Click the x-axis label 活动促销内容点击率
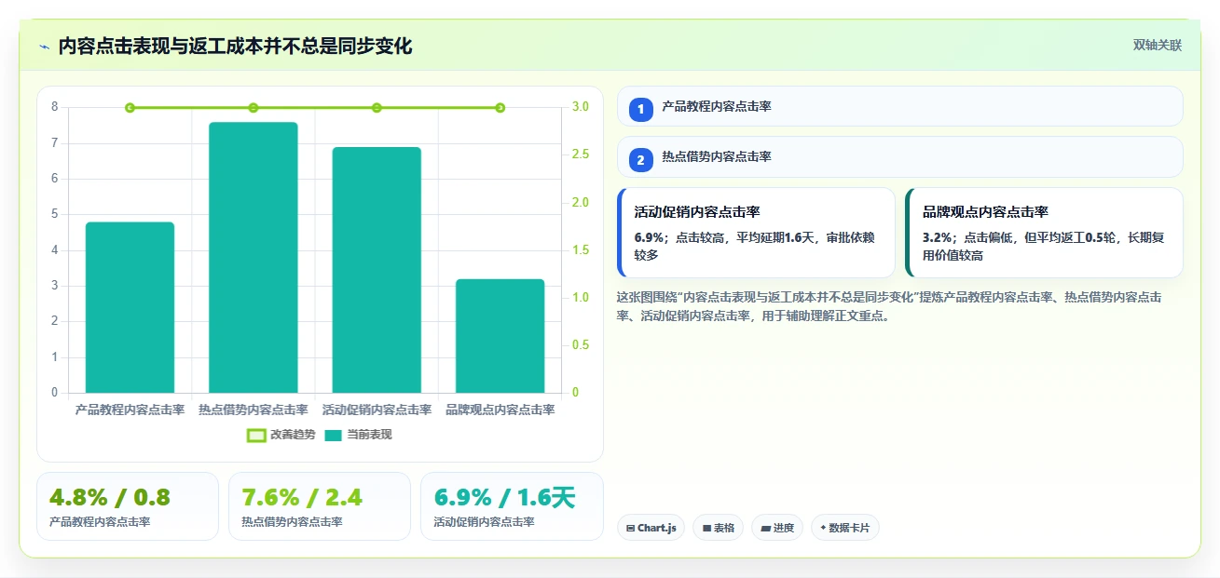This screenshot has height=578, width=1220. [x=377, y=410]
